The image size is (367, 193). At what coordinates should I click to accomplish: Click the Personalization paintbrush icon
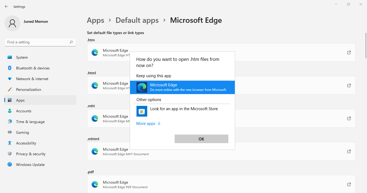pyautogui.click(x=10, y=90)
